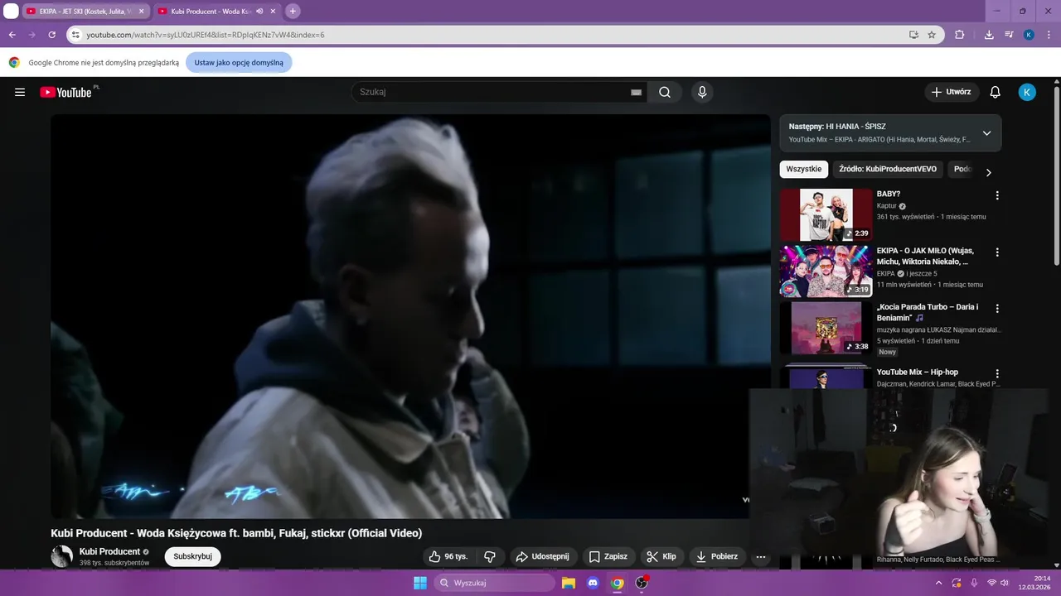1061x596 pixels.
Task: Open Chrome tab search dropdown
Action: 11,12
